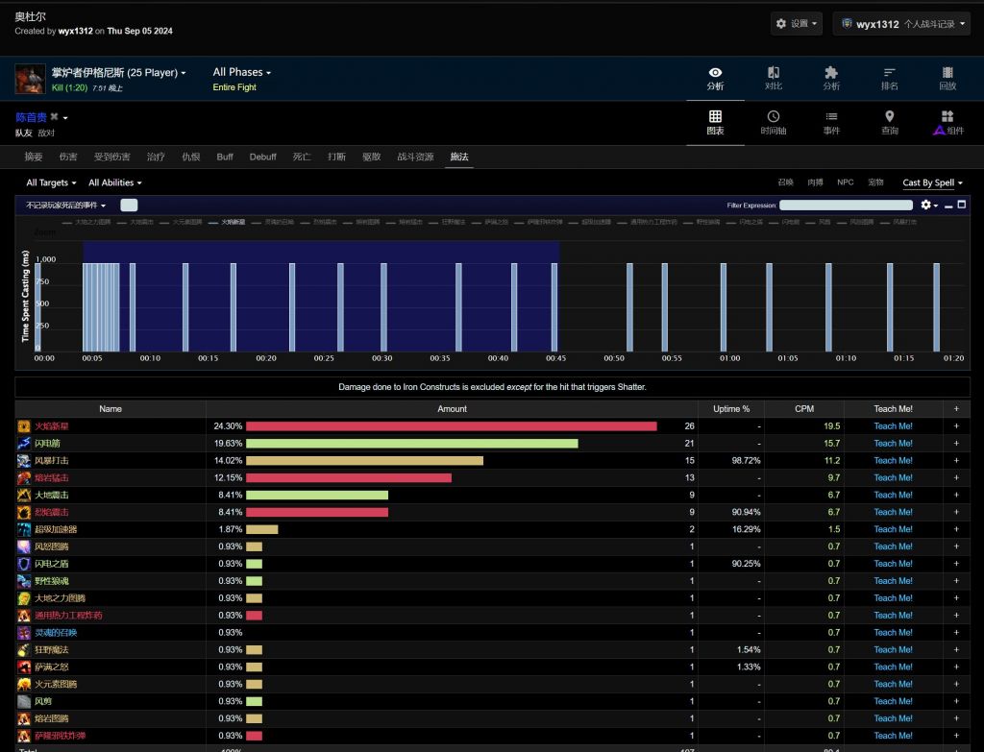Switch to 时间轴 timeline clock icon
The width and height of the screenshot is (984, 752).
(x=773, y=122)
